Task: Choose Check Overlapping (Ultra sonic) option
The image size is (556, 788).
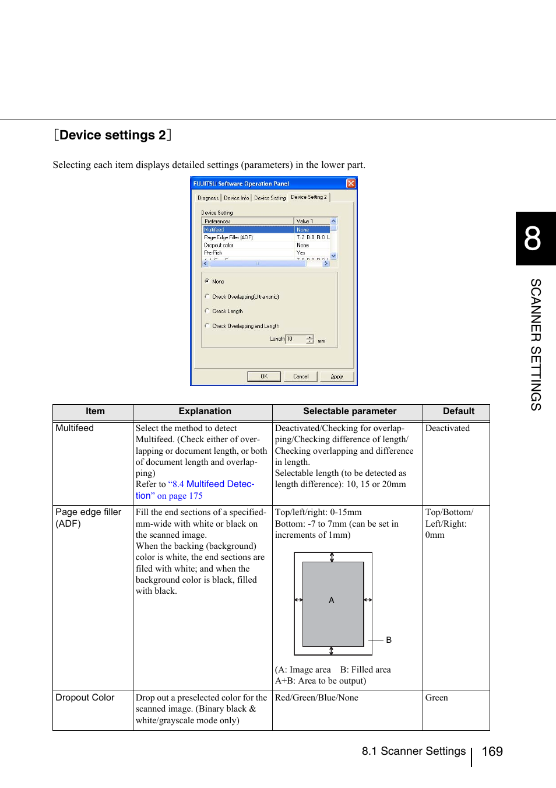Action: coord(207,296)
